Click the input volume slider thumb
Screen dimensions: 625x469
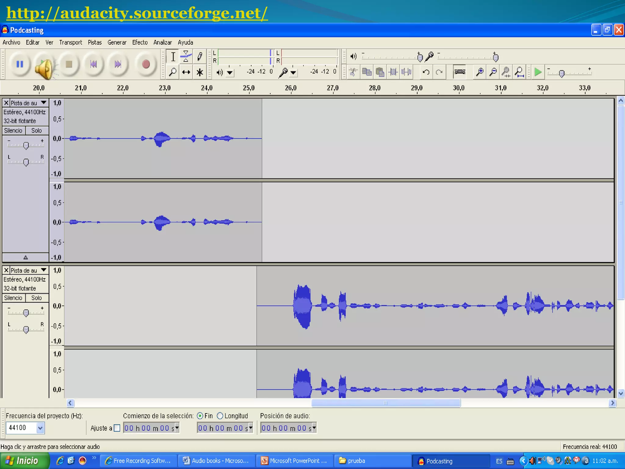496,57
